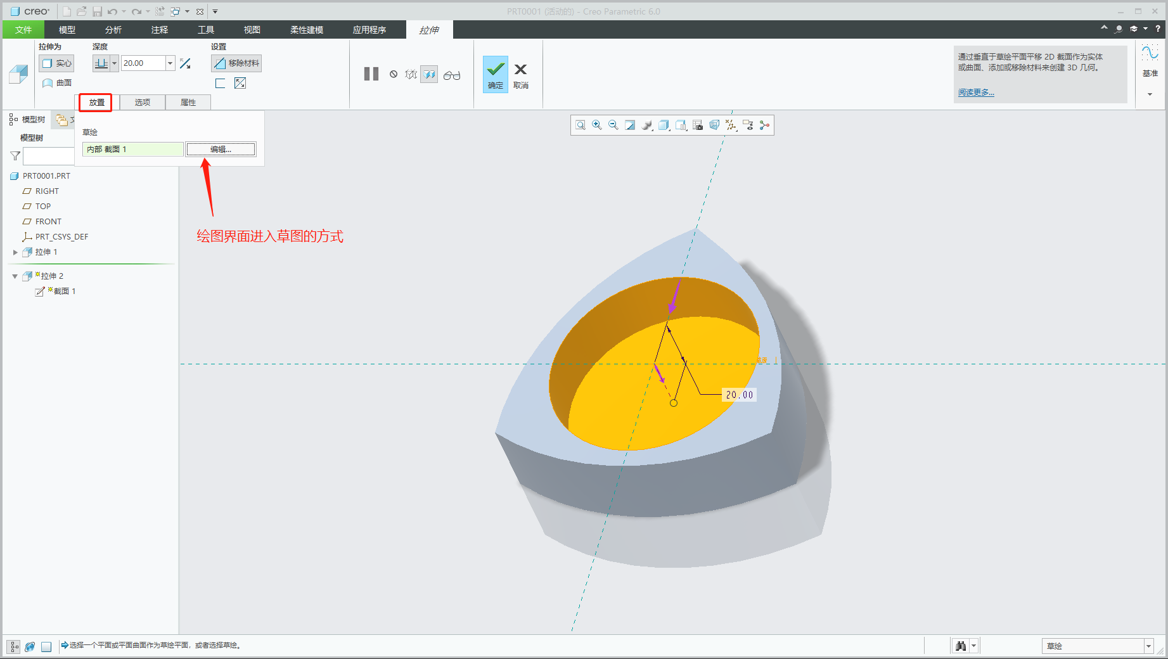Screen dimensions: 1168x659
Task: Select the 内部 截面 1 sketch collector
Action: pos(133,150)
